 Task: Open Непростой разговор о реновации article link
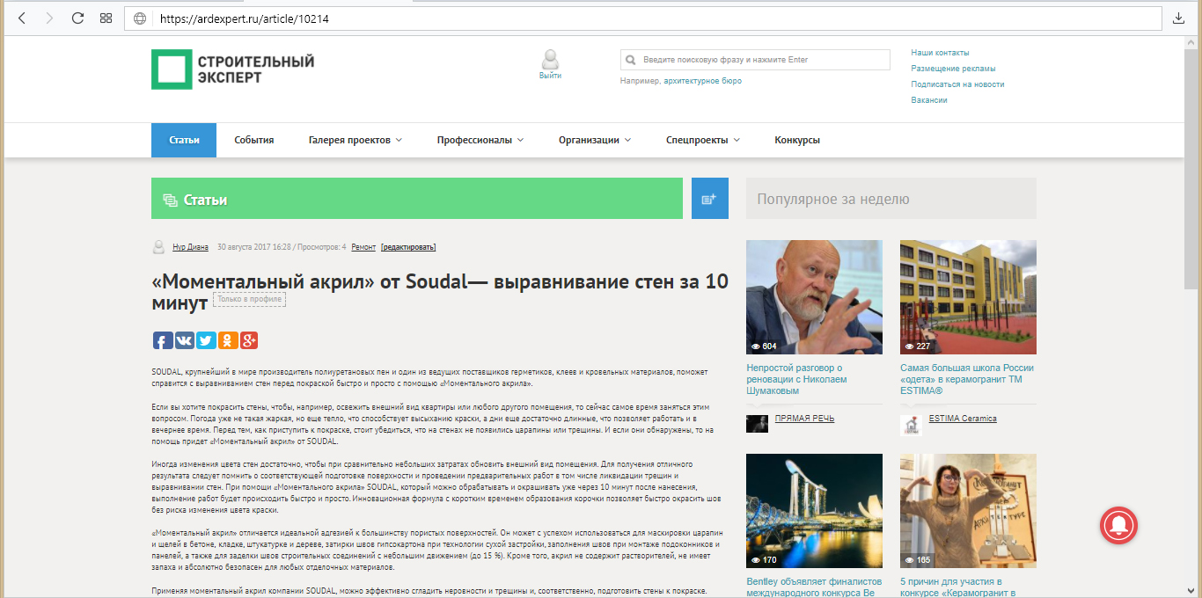[796, 379]
